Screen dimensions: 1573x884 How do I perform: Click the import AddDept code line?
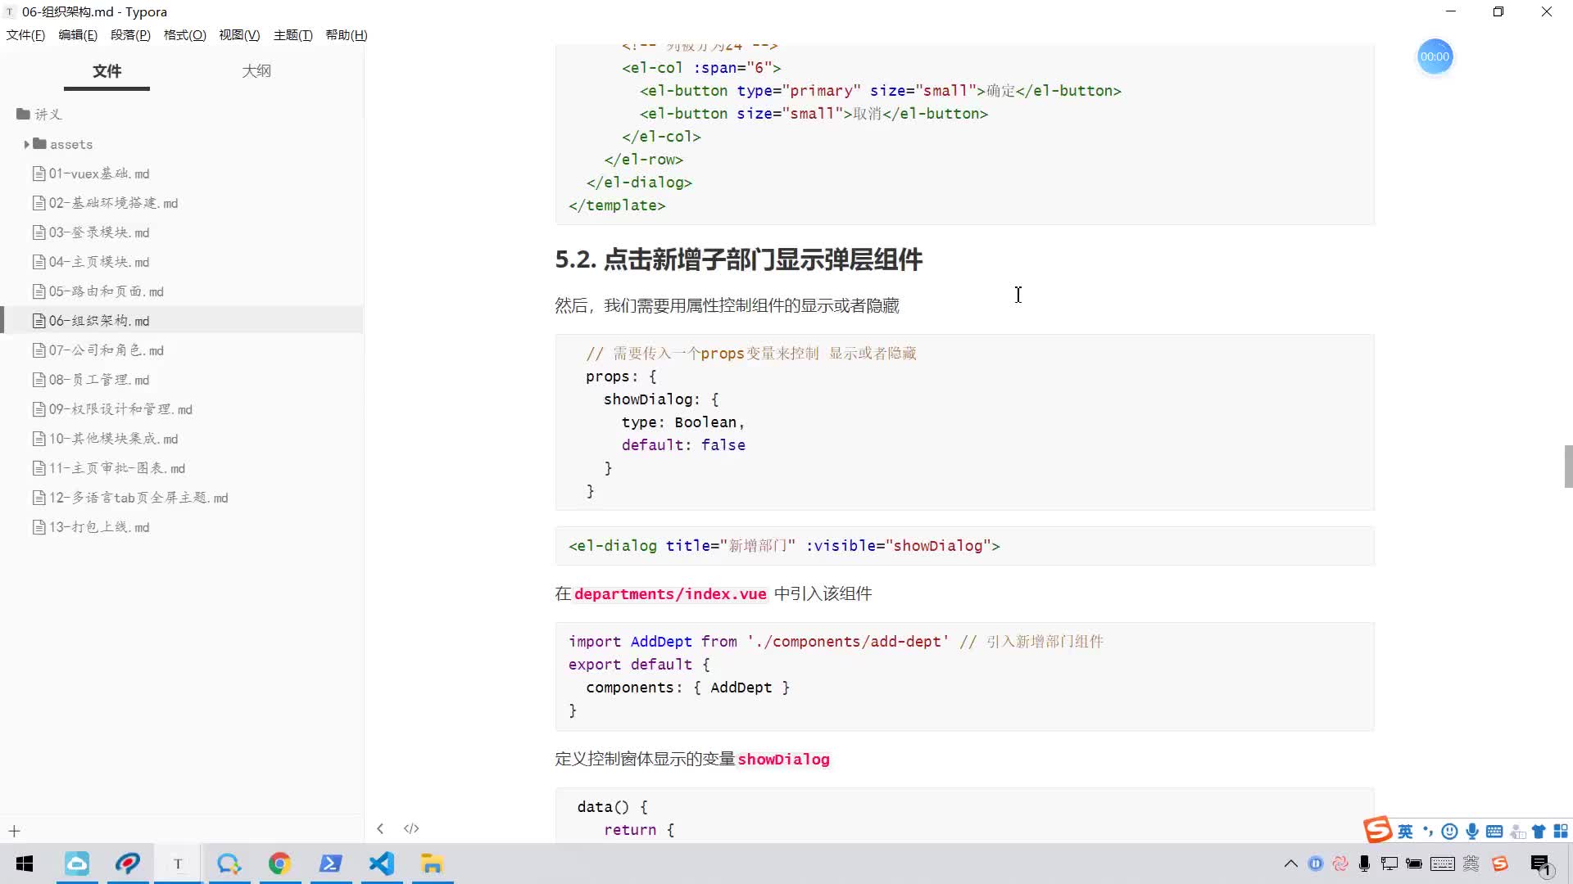836,642
